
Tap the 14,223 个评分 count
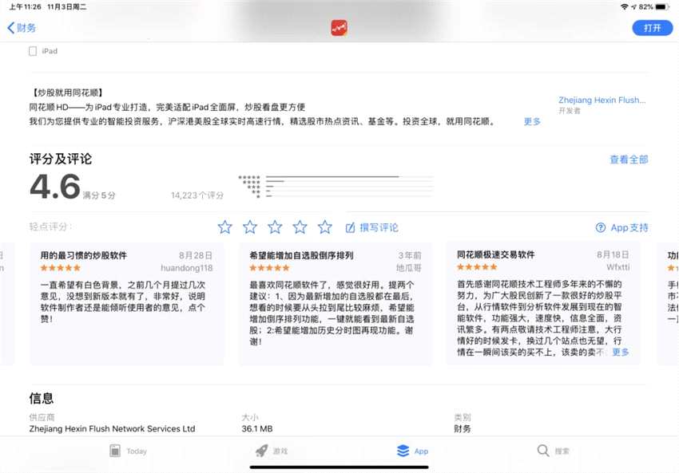click(x=197, y=195)
